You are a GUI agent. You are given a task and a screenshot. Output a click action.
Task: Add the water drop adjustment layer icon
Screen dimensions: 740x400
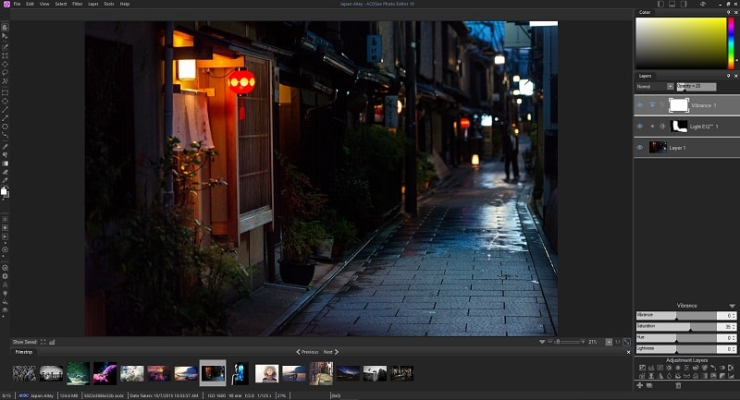669,376
